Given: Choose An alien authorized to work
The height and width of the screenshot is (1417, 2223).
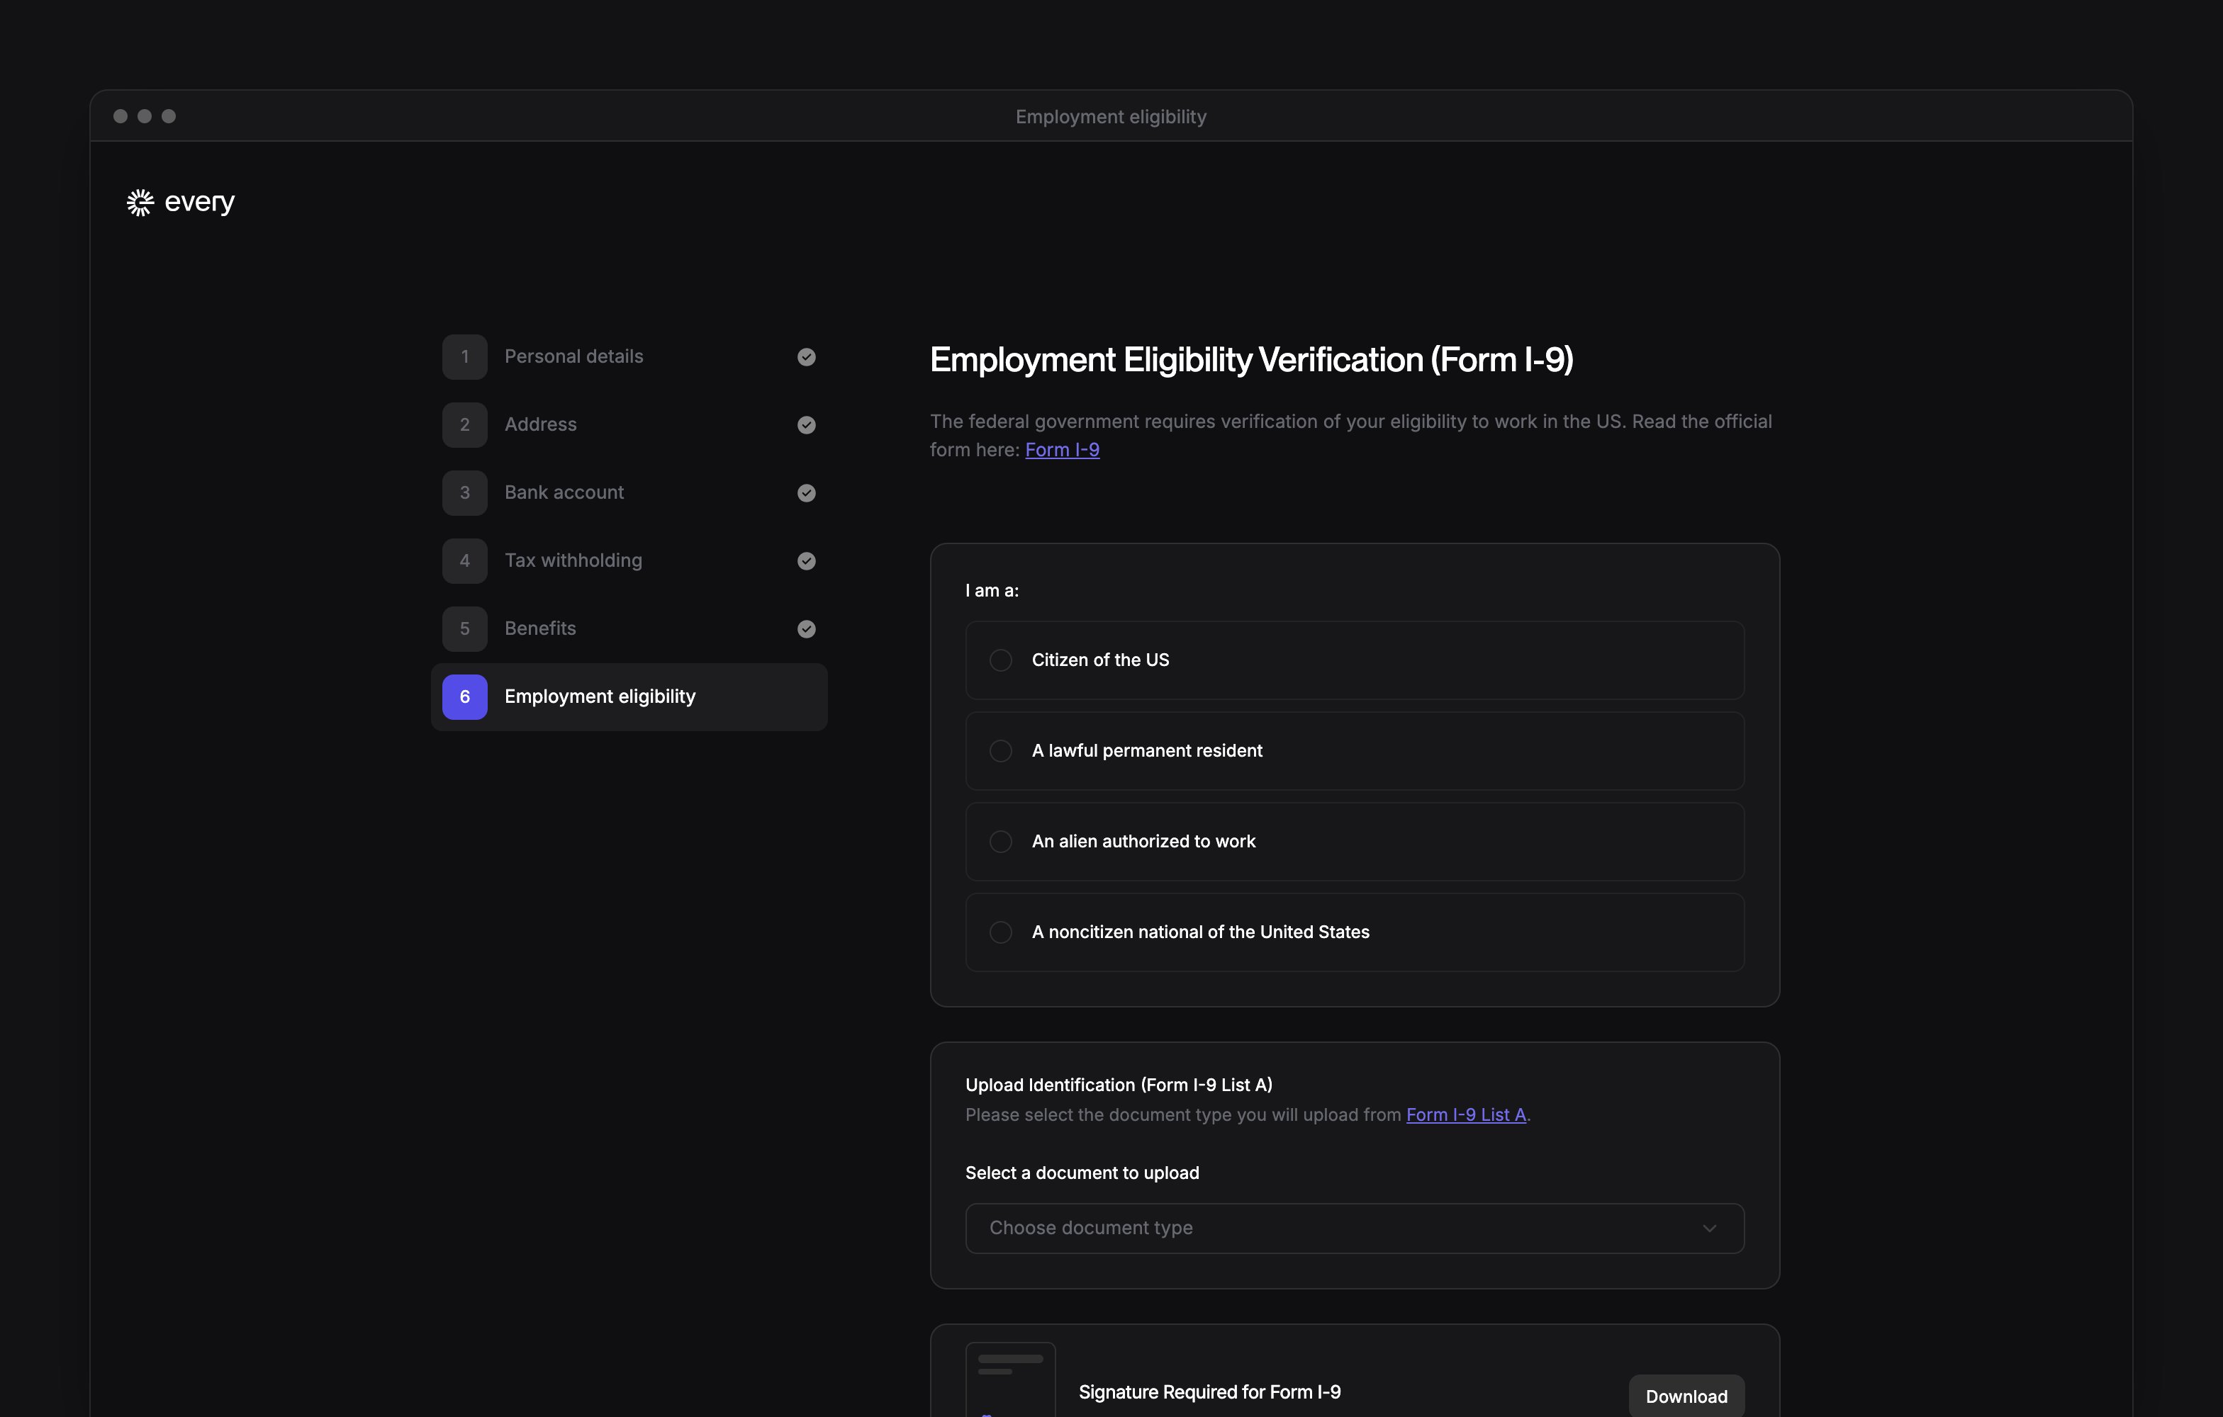Looking at the screenshot, I should pos(1355,842).
